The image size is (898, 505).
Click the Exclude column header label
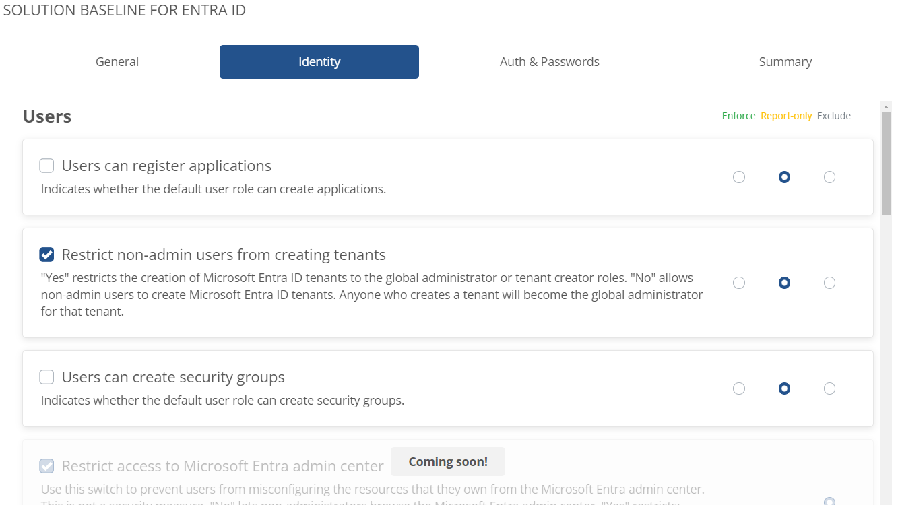click(x=834, y=116)
